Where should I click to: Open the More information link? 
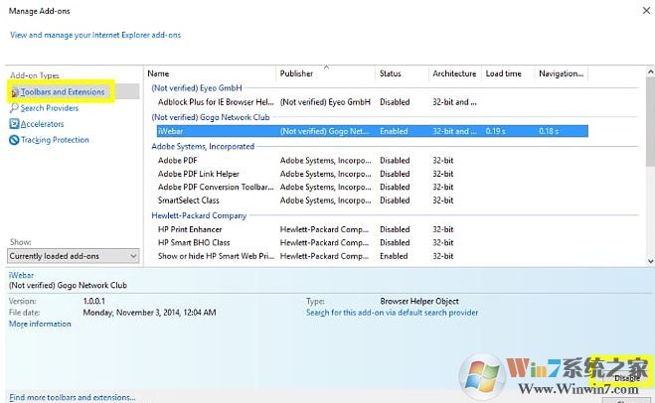pos(40,325)
